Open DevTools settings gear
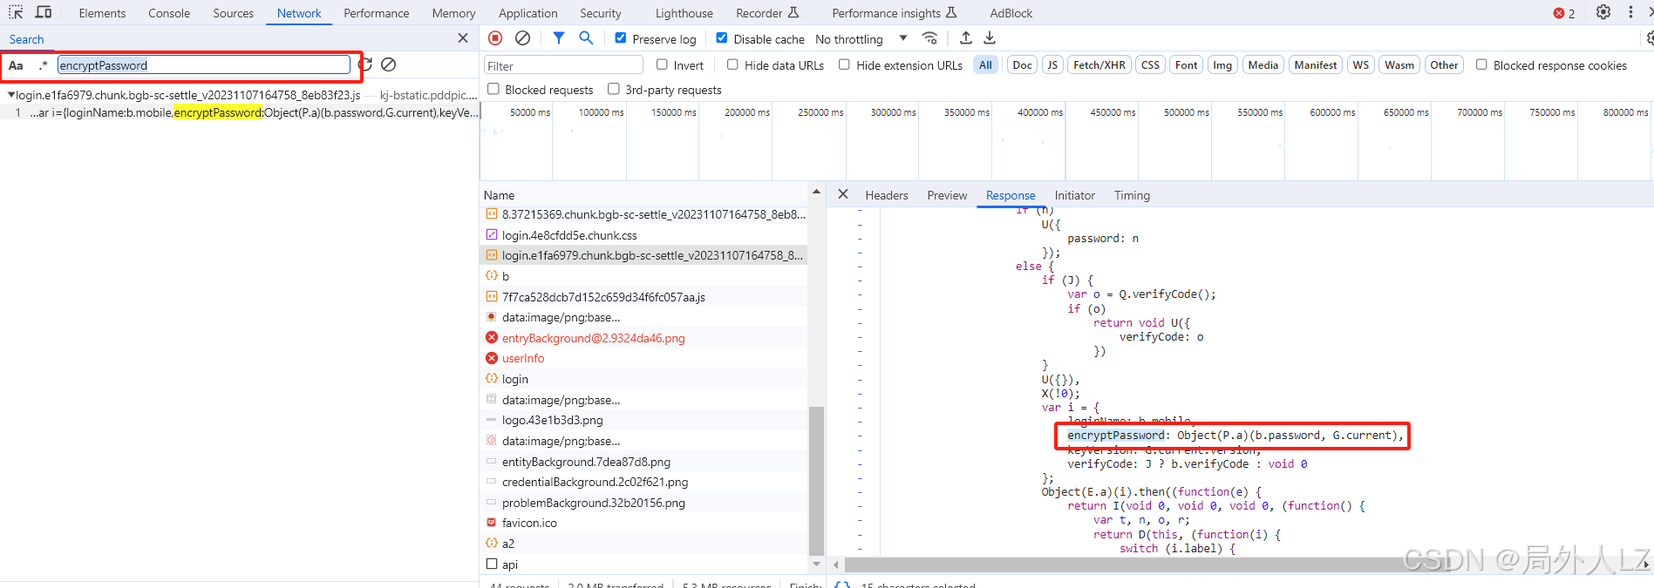The width and height of the screenshot is (1654, 588). point(1603,12)
